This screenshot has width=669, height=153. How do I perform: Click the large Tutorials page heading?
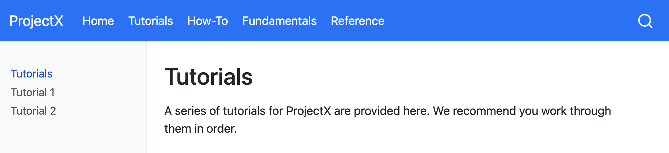click(x=208, y=77)
